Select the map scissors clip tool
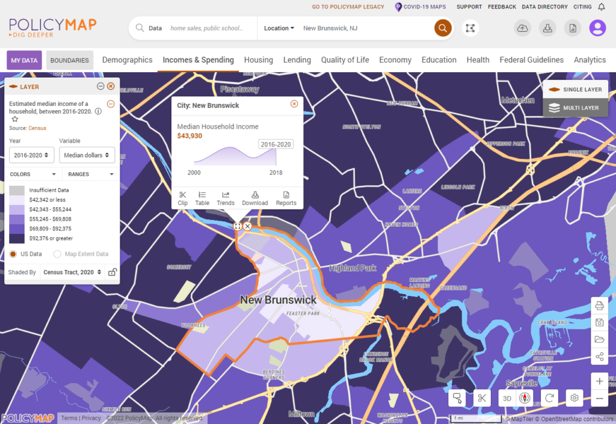 click(x=482, y=398)
